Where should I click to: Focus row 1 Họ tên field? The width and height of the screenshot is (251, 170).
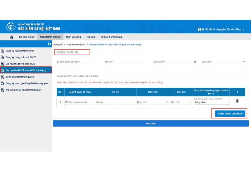pyautogui.click(x=116, y=102)
